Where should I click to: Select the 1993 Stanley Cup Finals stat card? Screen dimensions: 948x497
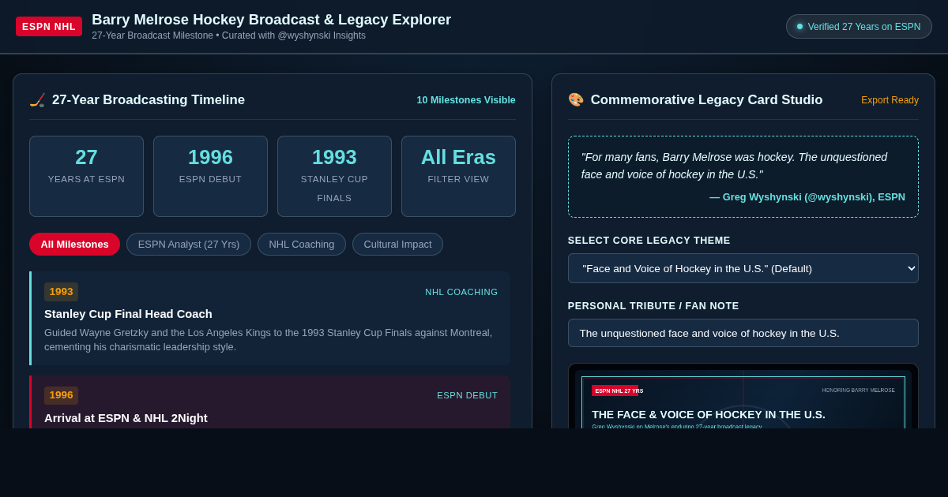(x=334, y=176)
